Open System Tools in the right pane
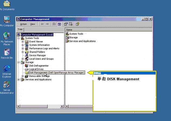 pos(76,34)
